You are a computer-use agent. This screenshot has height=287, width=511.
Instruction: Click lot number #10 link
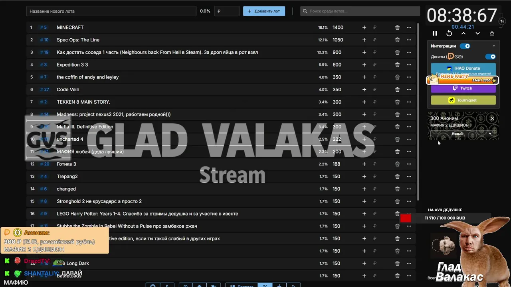point(44,40)
